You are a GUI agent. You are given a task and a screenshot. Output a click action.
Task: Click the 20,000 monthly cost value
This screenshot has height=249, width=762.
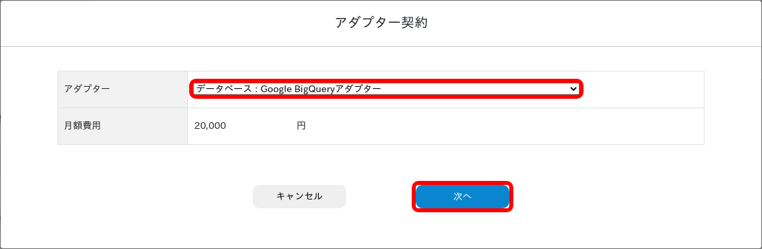click(210, 126)
